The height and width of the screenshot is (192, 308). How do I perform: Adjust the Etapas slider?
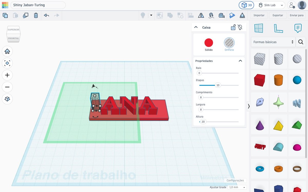pos(218,85)
